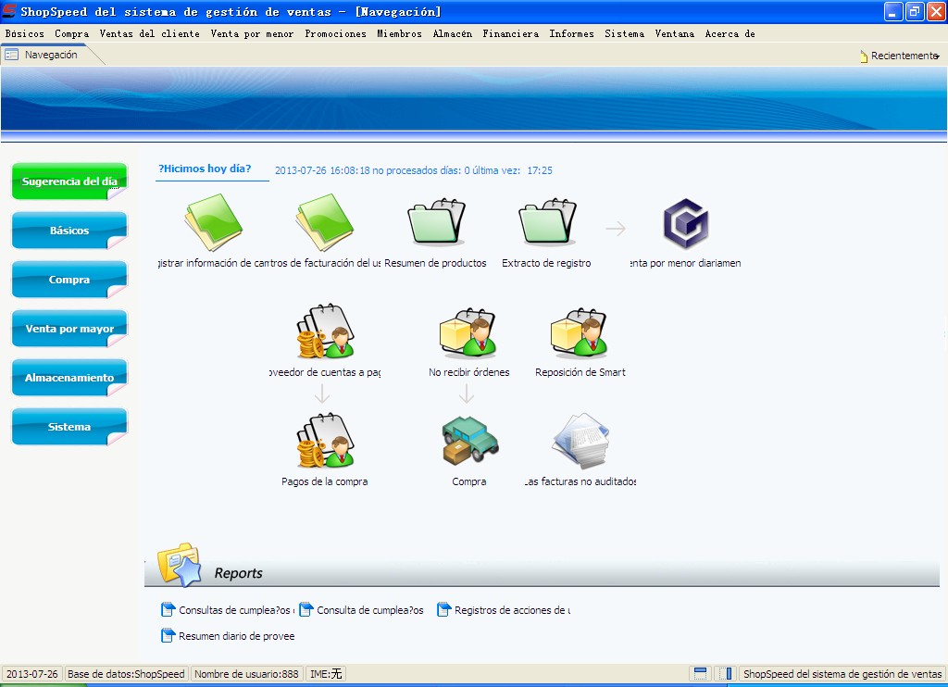Open the Resumen de productos folder icon
Screen dimensions: 948x687
437,221
